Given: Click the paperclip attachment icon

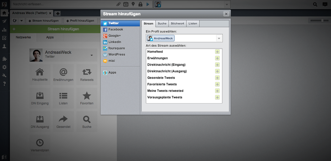Looking at the screenshot, I should 119,4.
